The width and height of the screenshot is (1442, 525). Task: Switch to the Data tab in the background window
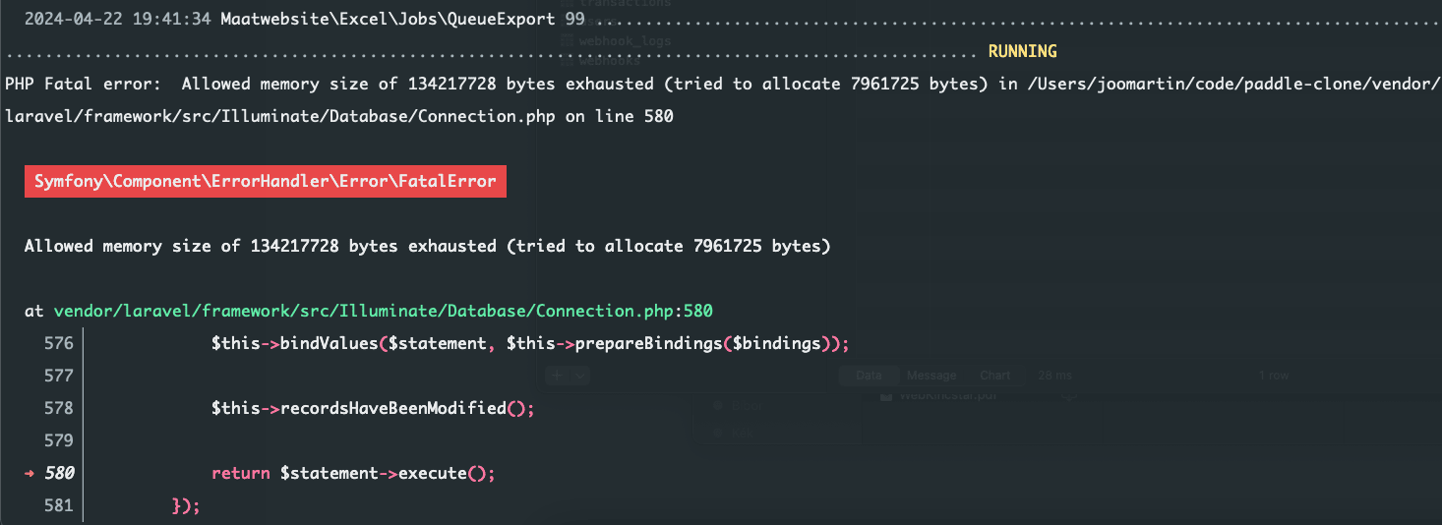(869, 376)
